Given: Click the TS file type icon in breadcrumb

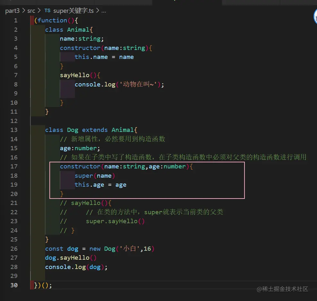Looking at the screenshot, I should pyautogui.click(x=47, y=11).
